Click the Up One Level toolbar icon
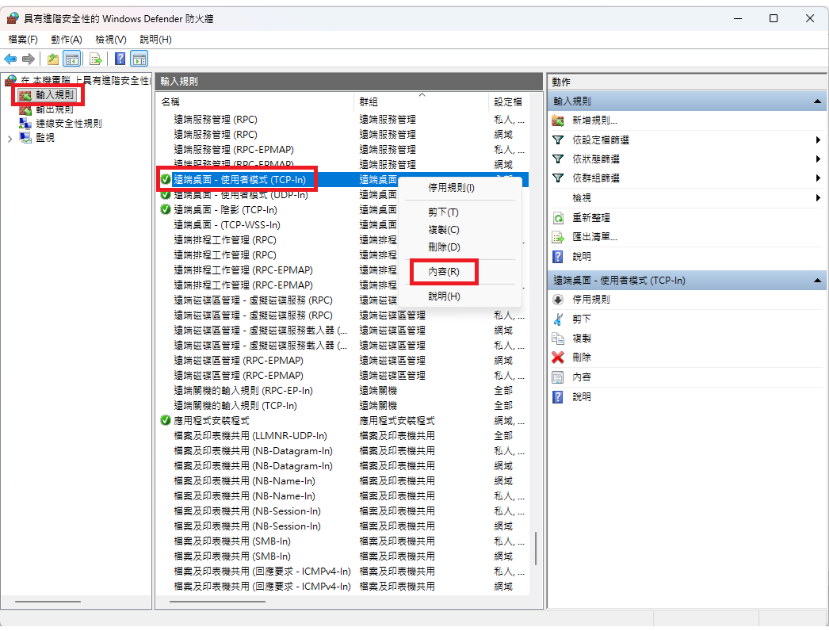The height and width of the screenshot is (631, 829). click(x=52, y=59)
